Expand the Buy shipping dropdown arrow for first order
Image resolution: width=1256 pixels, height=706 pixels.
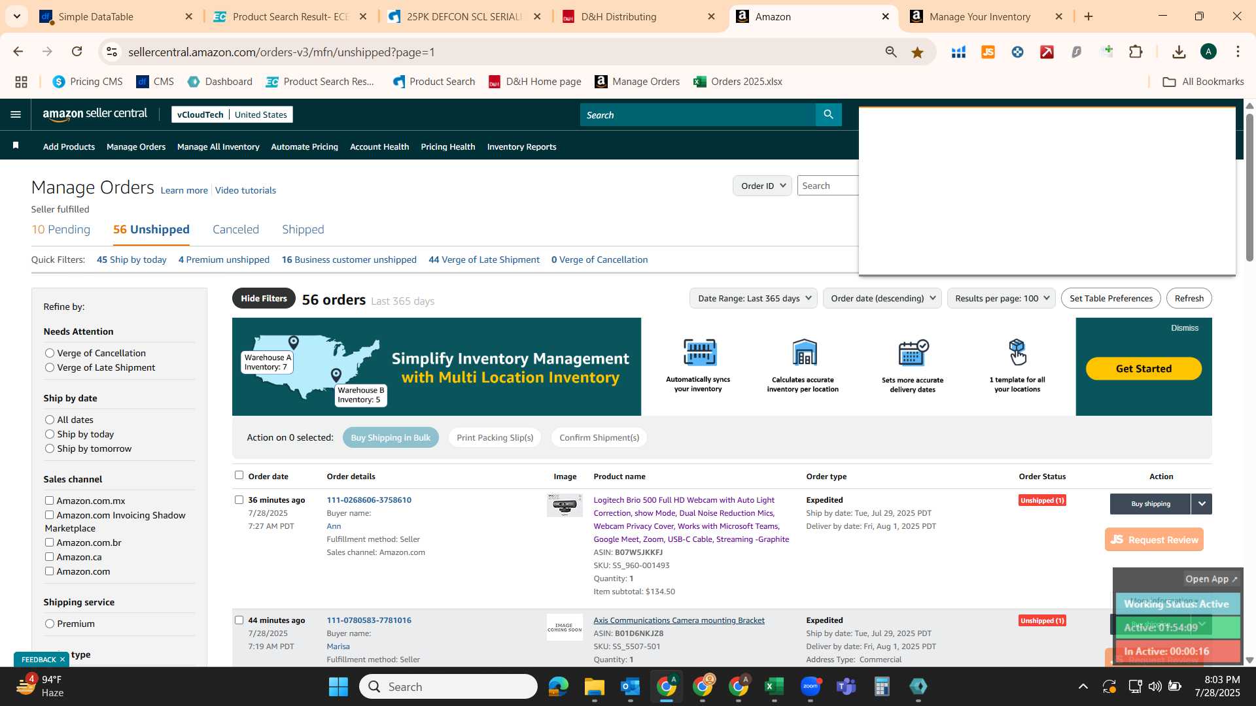point(1202,504)
